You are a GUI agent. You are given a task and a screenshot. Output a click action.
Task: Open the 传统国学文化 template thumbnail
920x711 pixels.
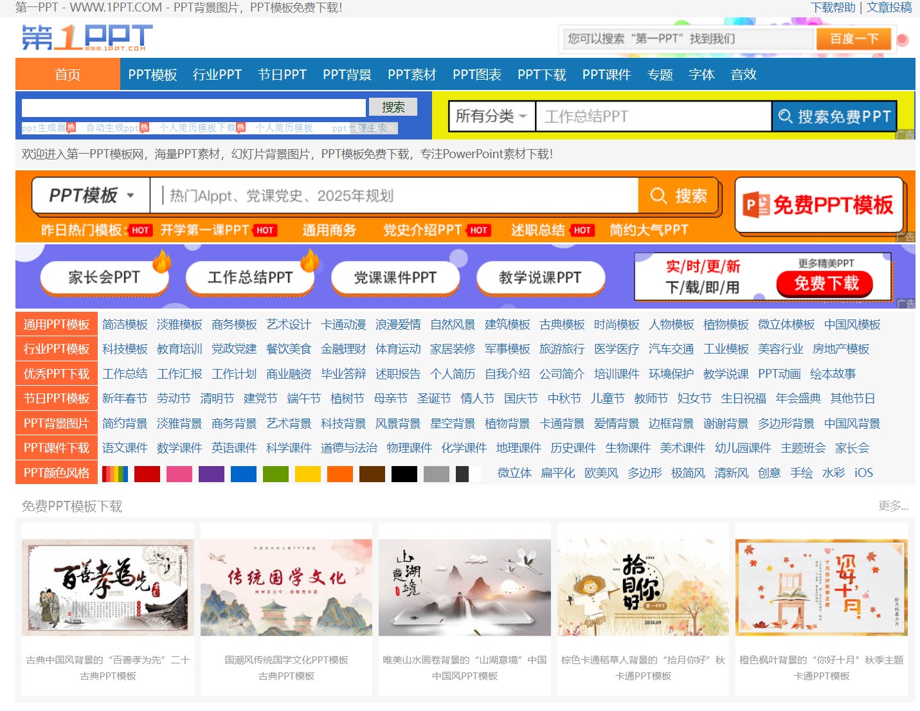286,588
